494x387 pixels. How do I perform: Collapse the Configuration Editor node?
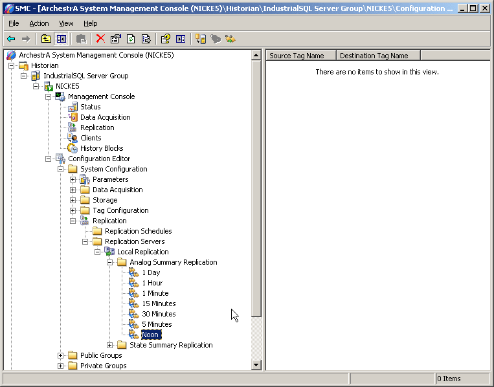[48, 159]
